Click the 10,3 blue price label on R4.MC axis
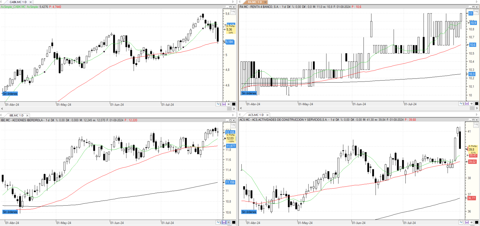 tap(472, 74)
